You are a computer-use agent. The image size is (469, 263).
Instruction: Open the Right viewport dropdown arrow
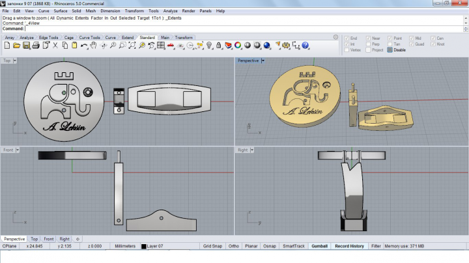[x=252, y=150]
